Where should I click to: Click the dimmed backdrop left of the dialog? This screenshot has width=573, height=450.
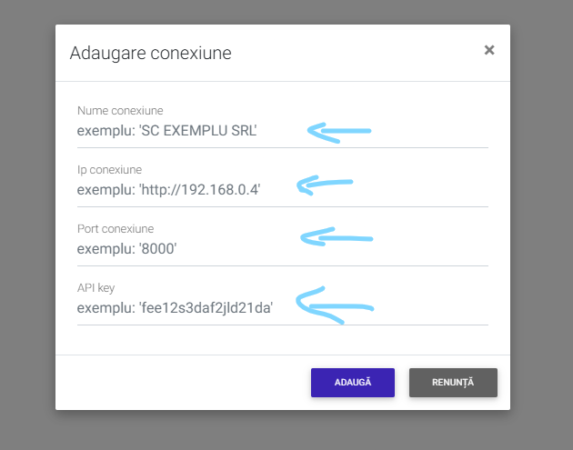pos(27,227)
